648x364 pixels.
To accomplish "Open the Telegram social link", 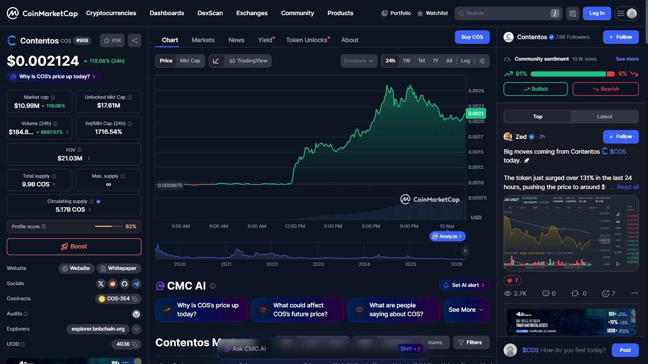I will [x=137, y=284].
